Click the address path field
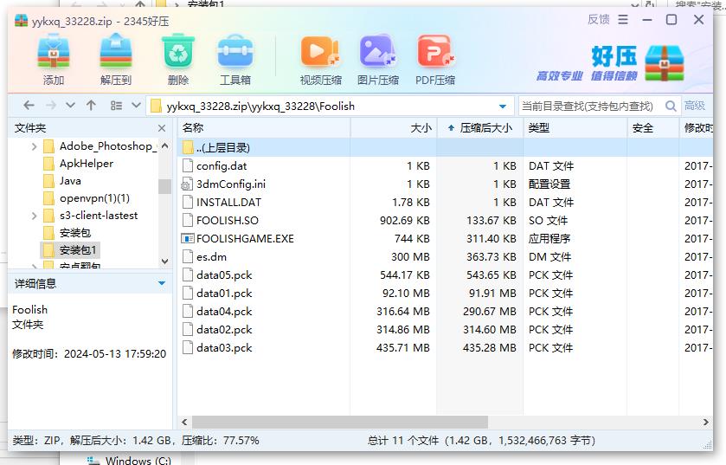This screenshot has width=726, height=465. 324,106
